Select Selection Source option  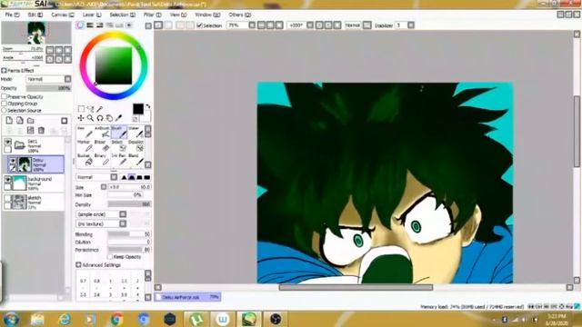[4, 110]
